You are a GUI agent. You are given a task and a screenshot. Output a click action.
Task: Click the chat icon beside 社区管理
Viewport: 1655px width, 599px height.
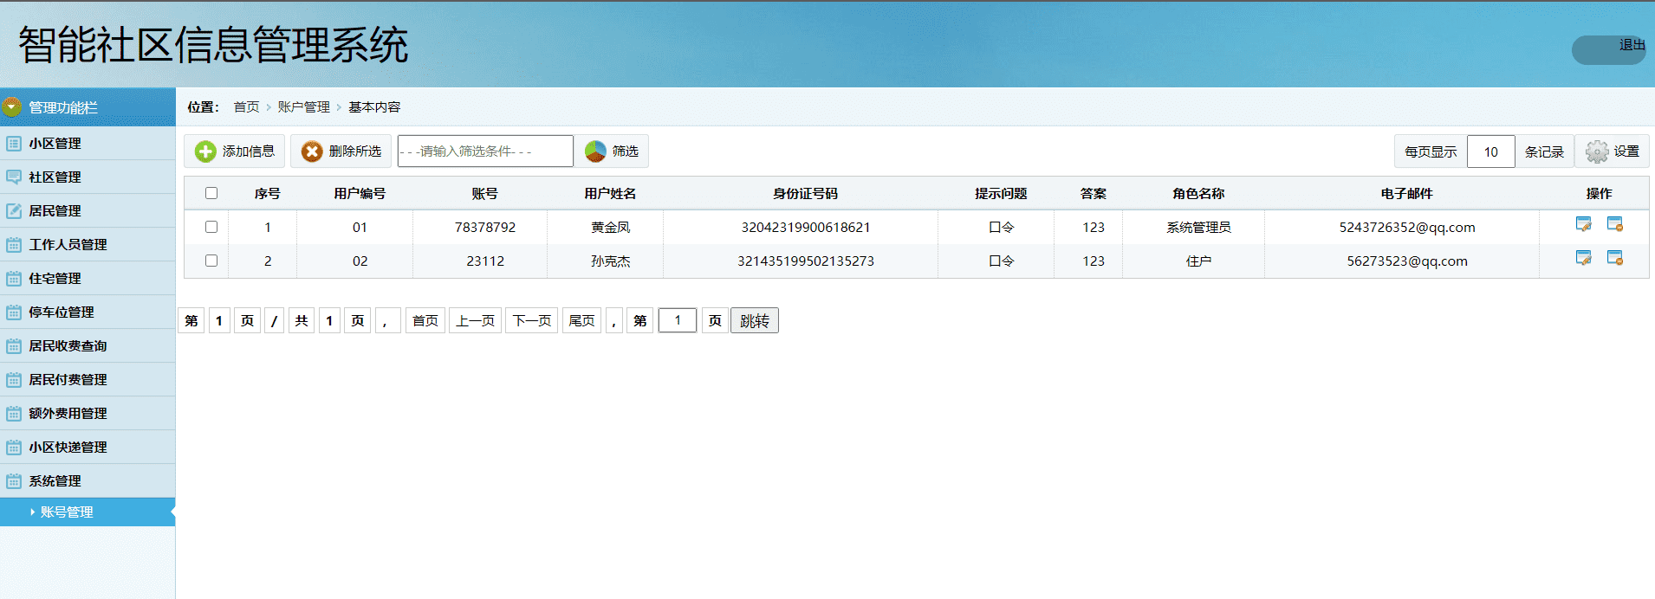point(14,177)
